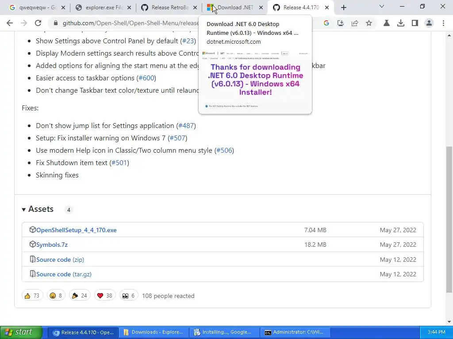Click the package icon beside Symbols.7z
The height and width of the screenshot is (339, 453).
(32, 245)
